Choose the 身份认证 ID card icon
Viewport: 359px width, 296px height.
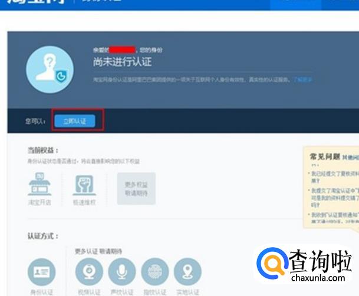[x=42, y=272]
